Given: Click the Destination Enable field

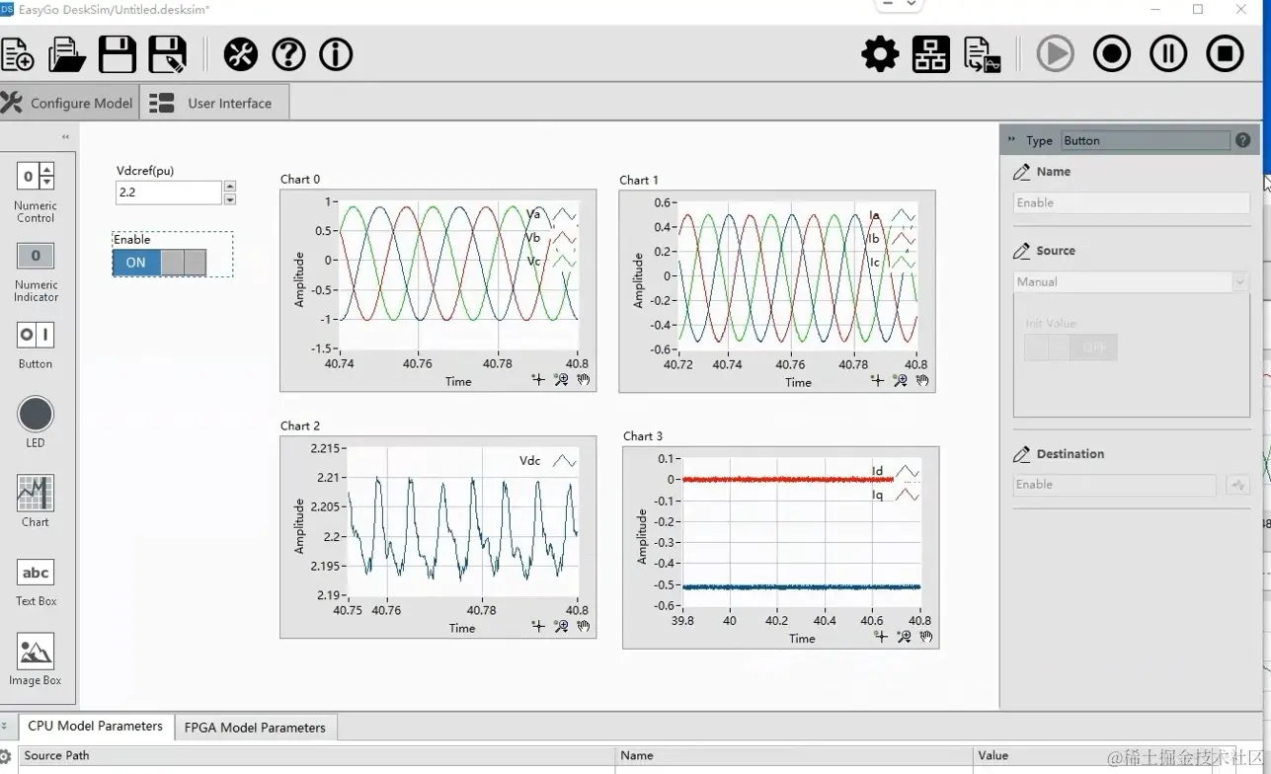Looking at the screenshot, I should [x=1115, y=485].
